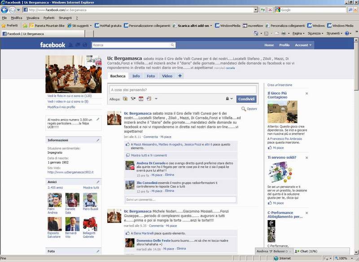Screen dimensions: 359x262
Task: Open the Account dropdown menu
Action: 303,45
